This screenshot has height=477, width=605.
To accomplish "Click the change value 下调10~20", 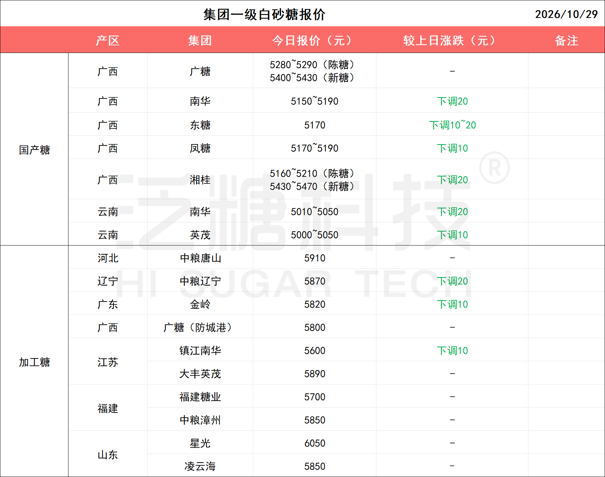I will point(452,125).
